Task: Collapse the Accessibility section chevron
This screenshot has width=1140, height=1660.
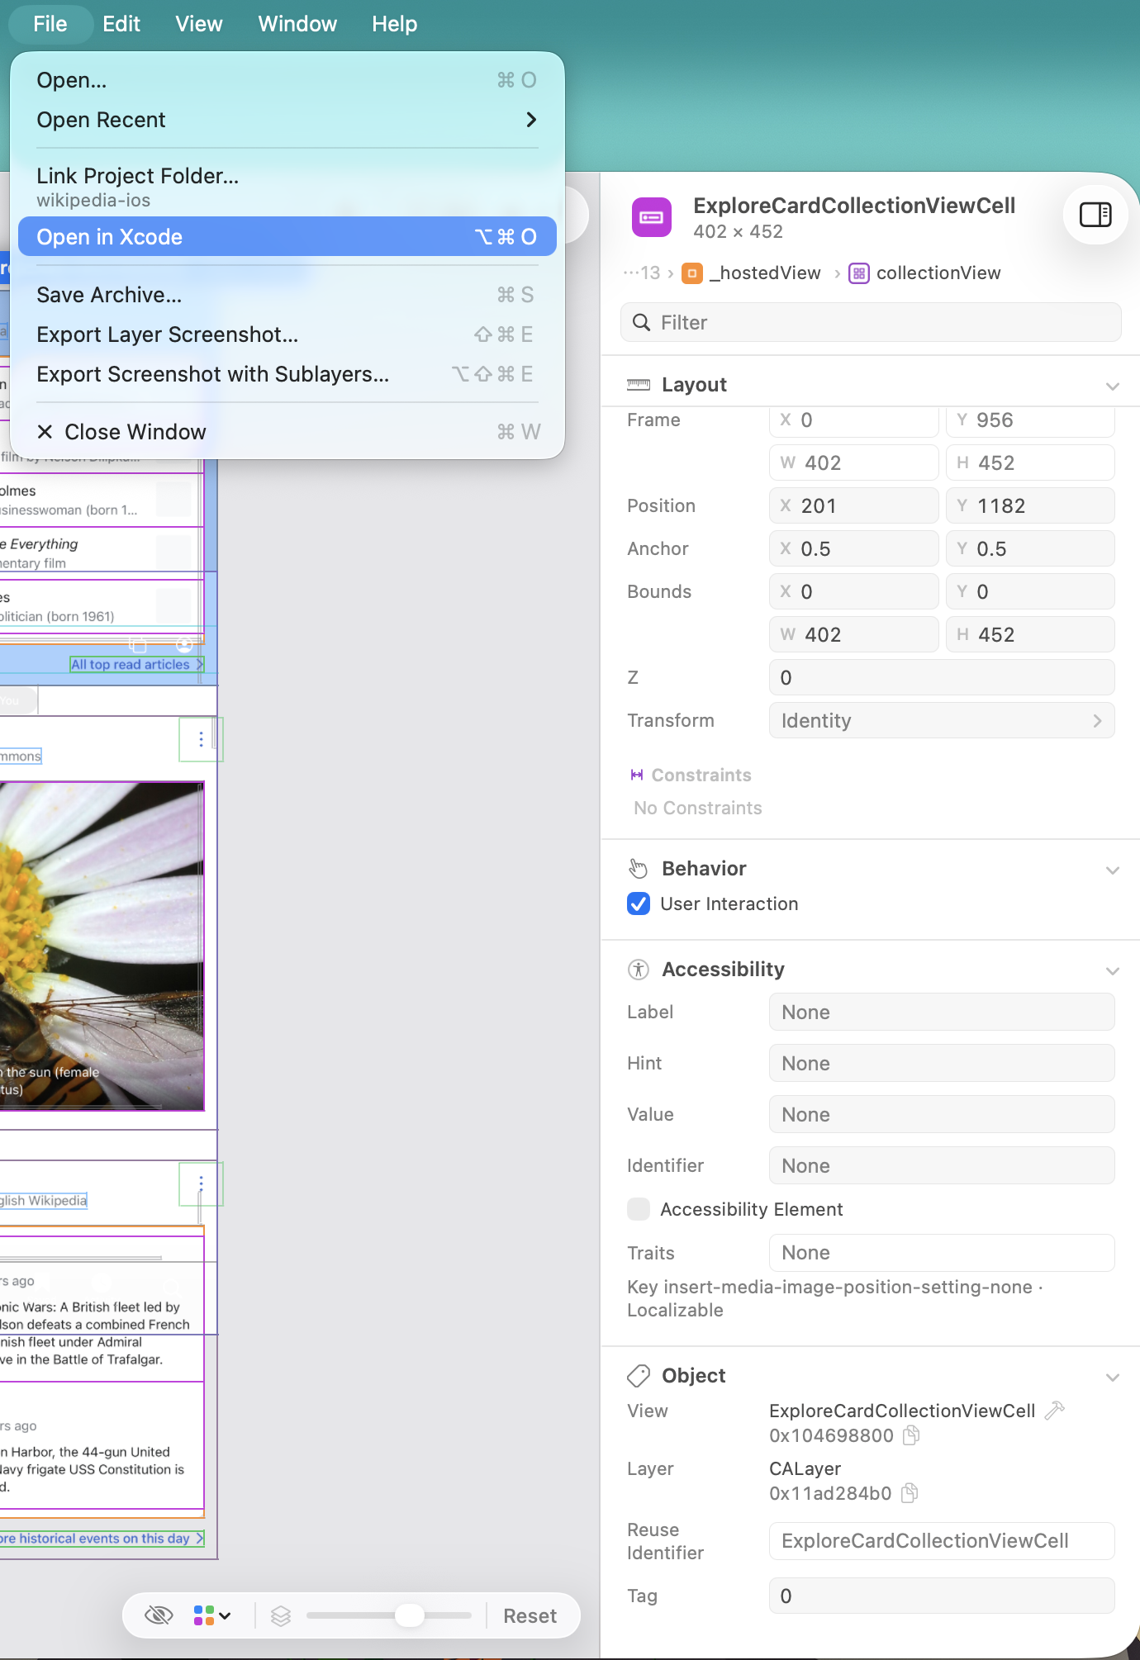Action: click(x=1113, y=970)
